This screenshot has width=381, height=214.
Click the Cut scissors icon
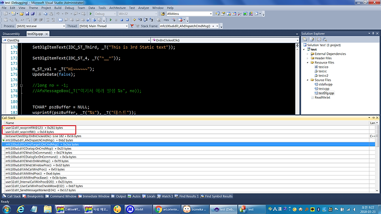pyautogui.click(x=40, y=14)
